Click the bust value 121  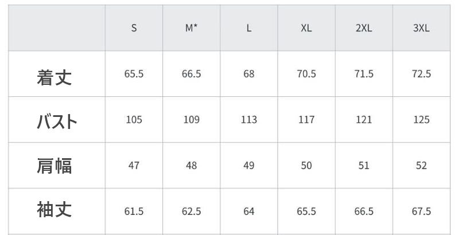pyautogui.click(x=364, y=120)
